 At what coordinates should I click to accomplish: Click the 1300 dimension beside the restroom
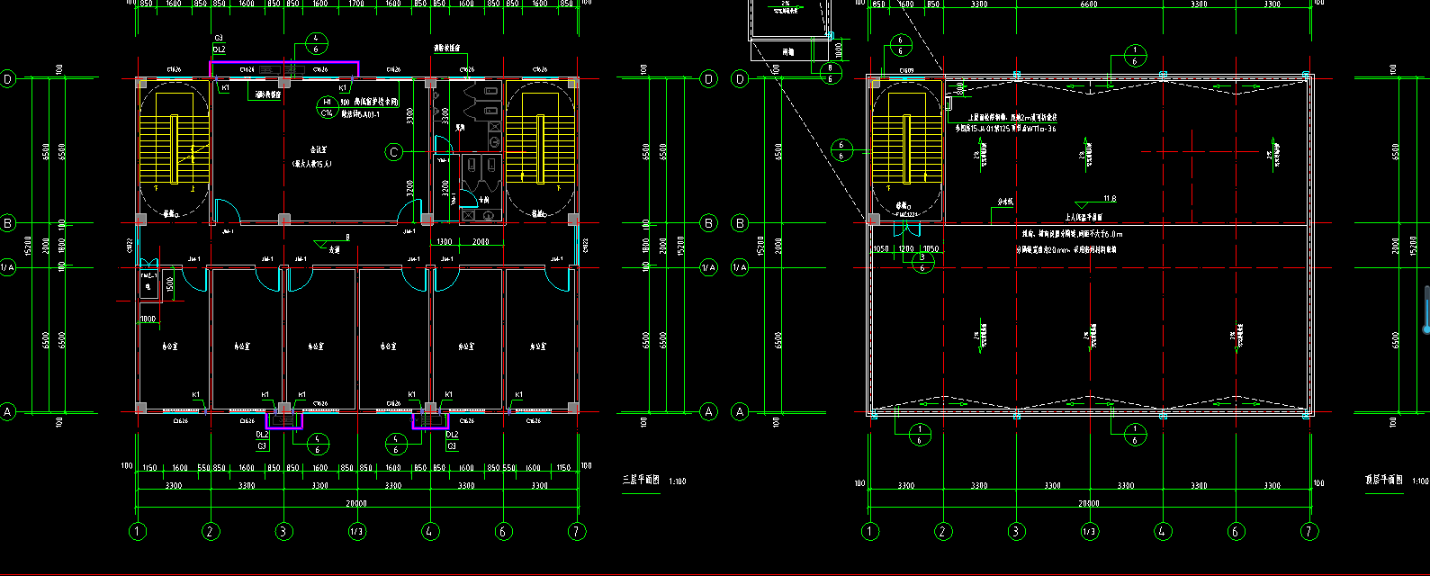point(445,242)
